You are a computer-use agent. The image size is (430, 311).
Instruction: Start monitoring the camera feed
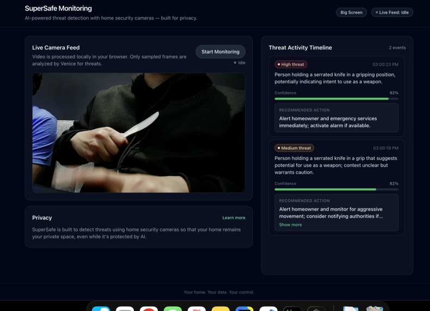(220, 52)
